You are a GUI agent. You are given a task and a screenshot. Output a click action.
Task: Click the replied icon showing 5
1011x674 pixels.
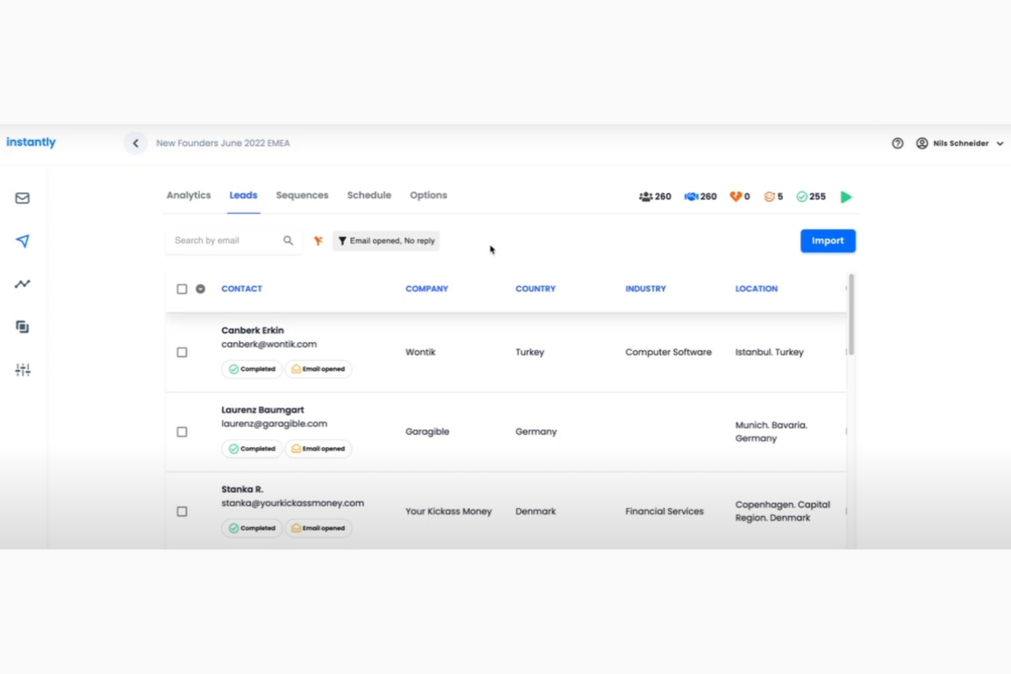pos(770,197)
